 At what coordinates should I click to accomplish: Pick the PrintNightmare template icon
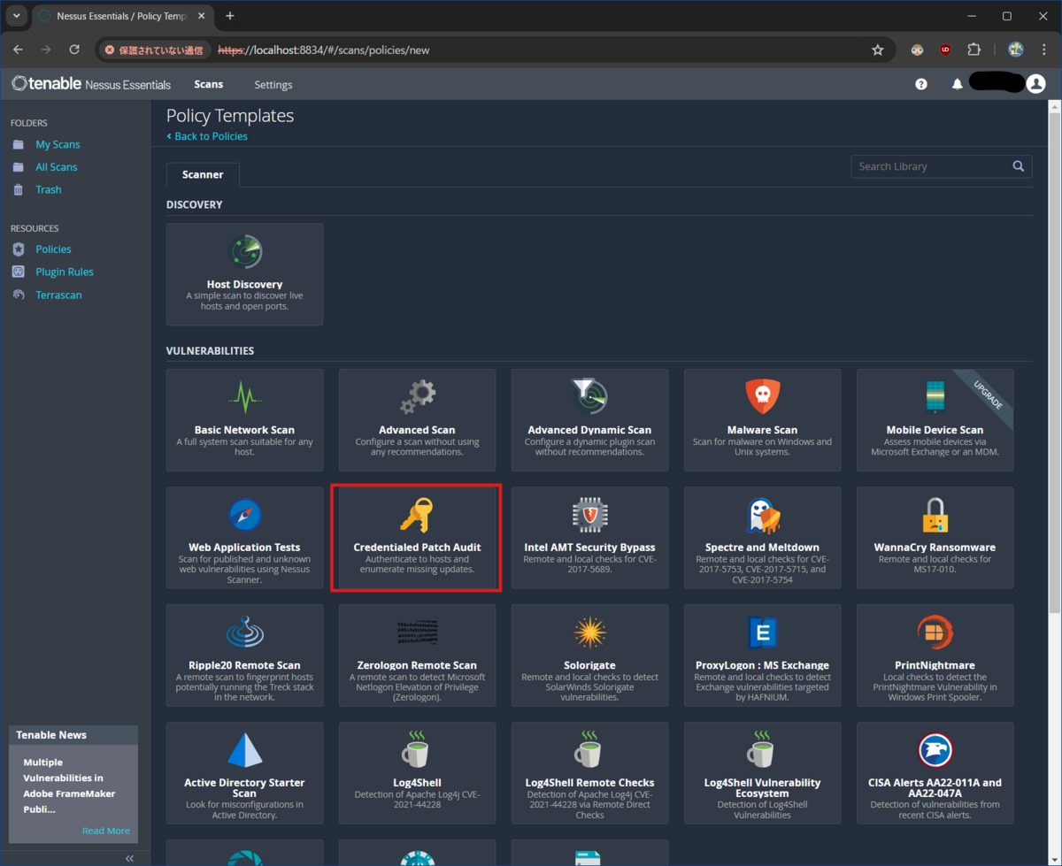click(935, 632)
